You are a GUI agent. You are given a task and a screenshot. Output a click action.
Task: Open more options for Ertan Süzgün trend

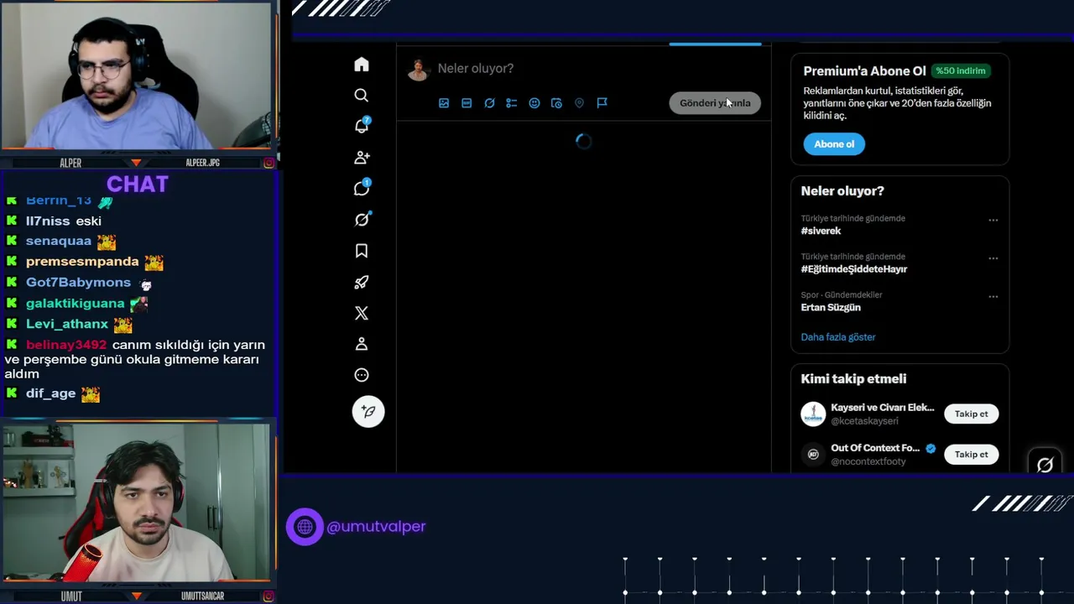click(x=993, y=297)
